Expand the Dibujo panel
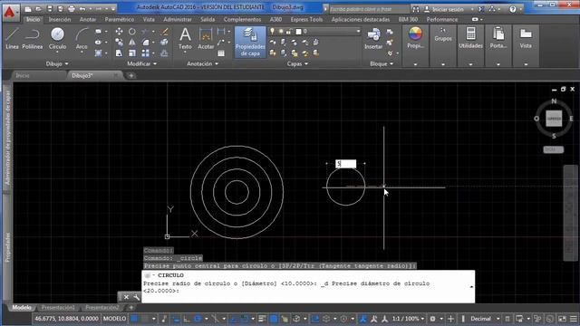The image size is (580, 326). 57,64
